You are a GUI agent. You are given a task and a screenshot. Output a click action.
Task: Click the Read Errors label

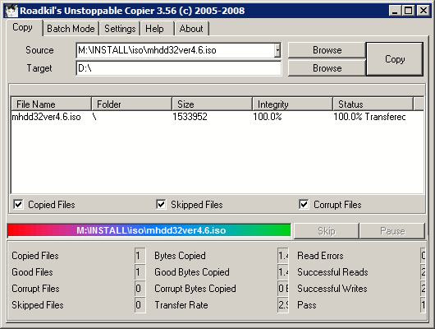click(320, 256)
